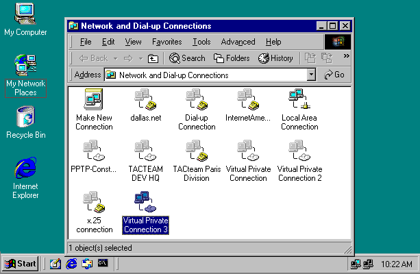Select the InternetAmerica dial-up connection

click(248, 101)
